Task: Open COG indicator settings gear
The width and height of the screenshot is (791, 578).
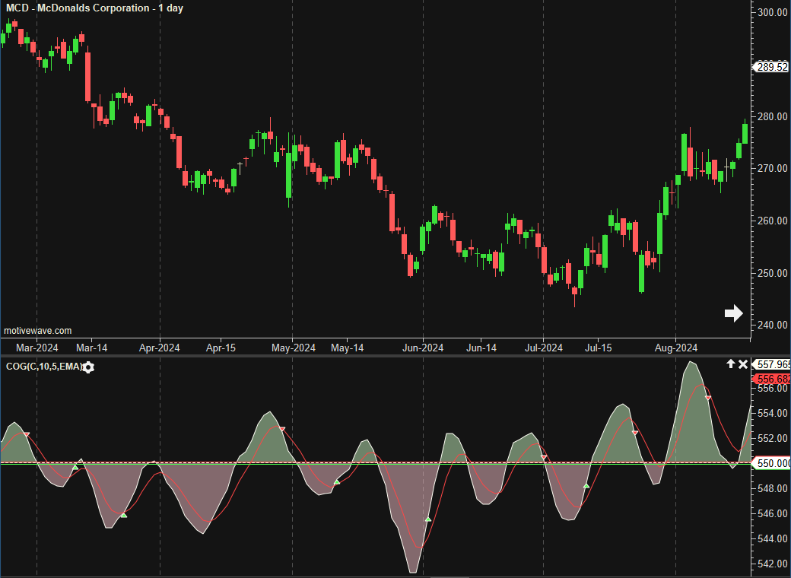Action: 88,367
